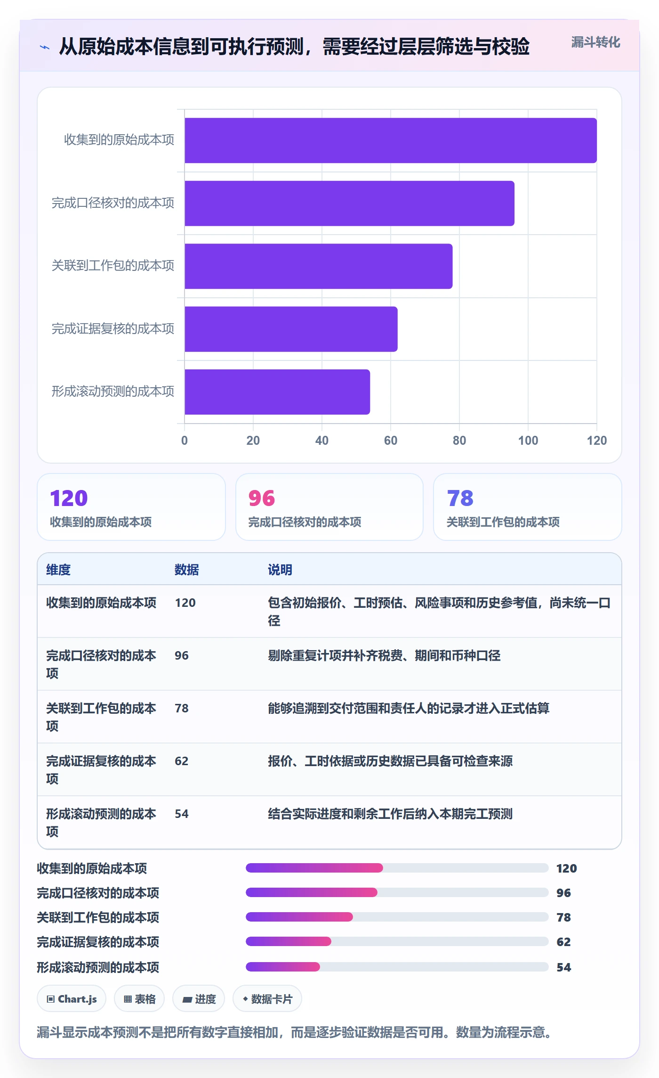This screenshot has width=659, height=1078.
Task: Click the 数据 column header
Action: pos(187,570)
